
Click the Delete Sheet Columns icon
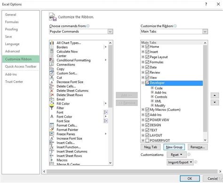pyautogui.click(x=52, y=91)
